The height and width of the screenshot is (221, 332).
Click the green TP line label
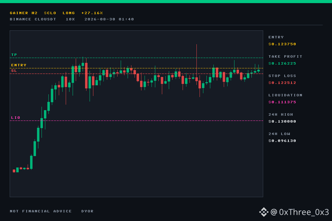[14, 55]
